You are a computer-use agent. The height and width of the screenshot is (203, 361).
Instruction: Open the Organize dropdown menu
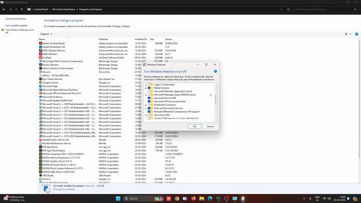(x=46, y=34)
